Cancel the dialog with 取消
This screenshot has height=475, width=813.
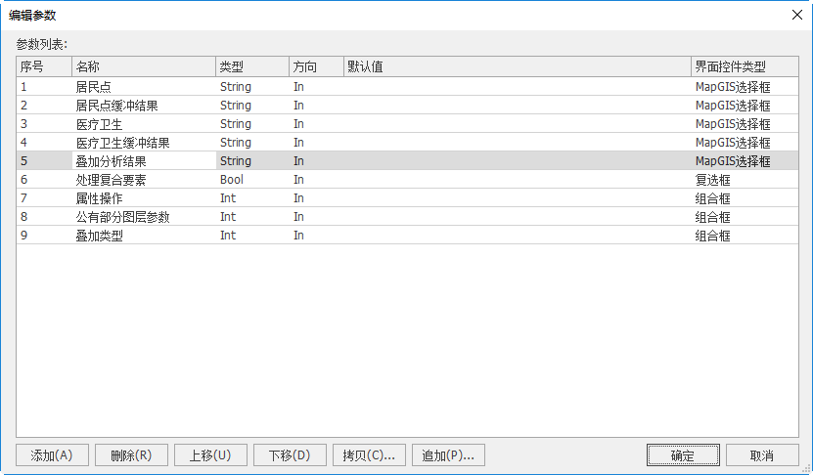point(762,455)
